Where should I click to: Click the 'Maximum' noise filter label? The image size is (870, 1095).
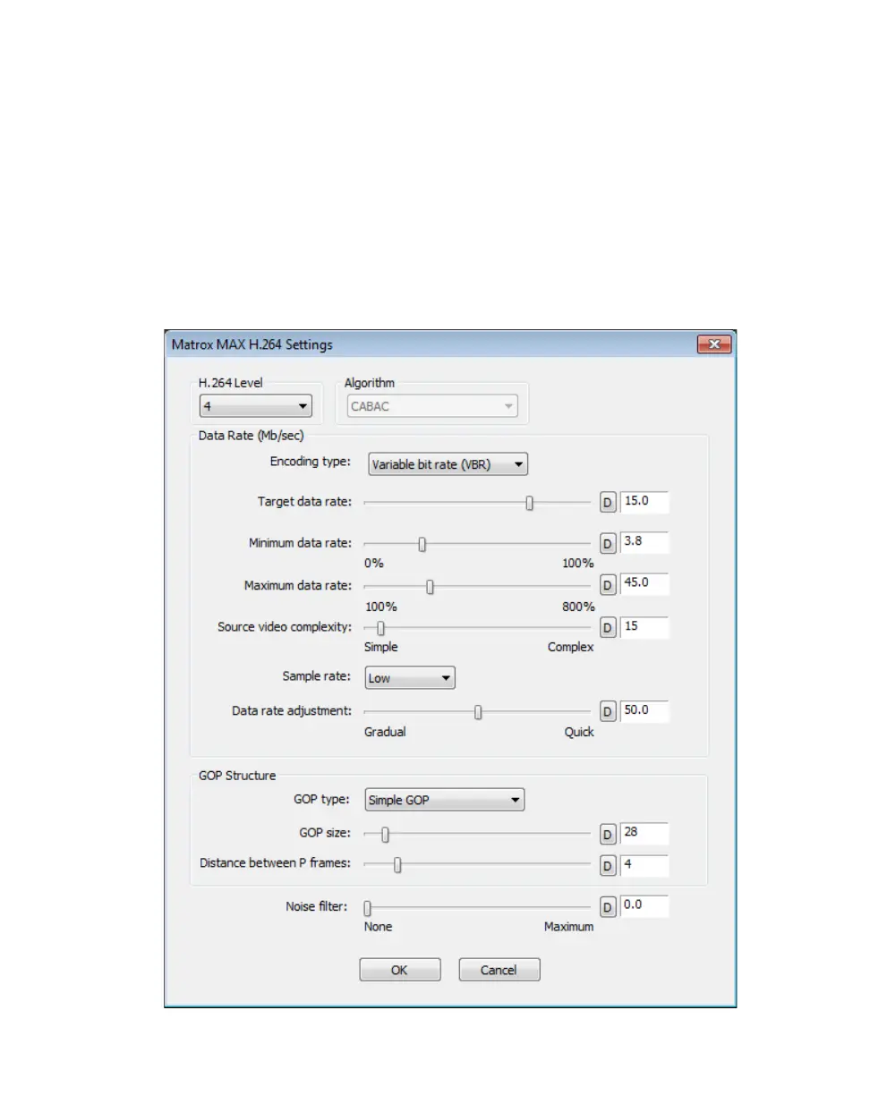(568, 927)
